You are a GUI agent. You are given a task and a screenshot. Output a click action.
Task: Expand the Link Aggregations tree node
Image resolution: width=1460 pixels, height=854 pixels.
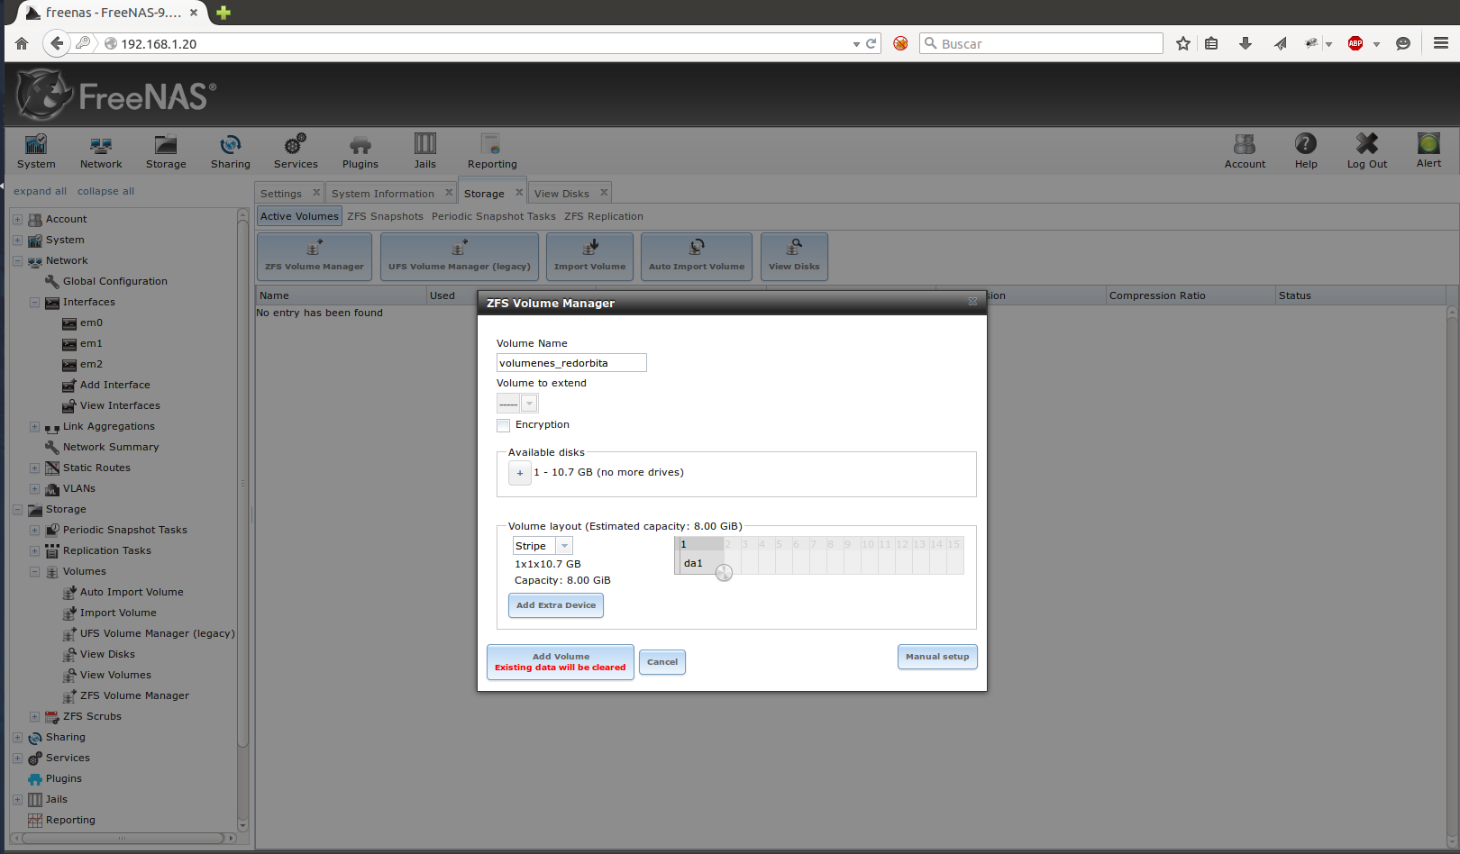[x=34, y=427]
